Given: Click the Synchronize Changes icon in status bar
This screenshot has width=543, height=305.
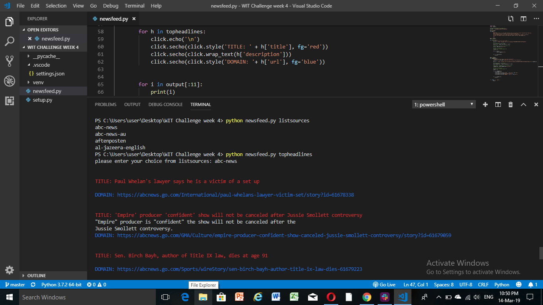Looking at the screenshot, I should pos(33,285).
